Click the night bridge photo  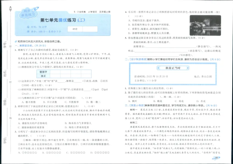[x=205, y=25]
